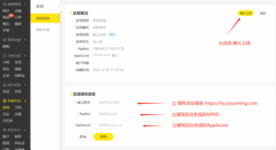Open 文档 under 开放平台

(x=18, y=108)
